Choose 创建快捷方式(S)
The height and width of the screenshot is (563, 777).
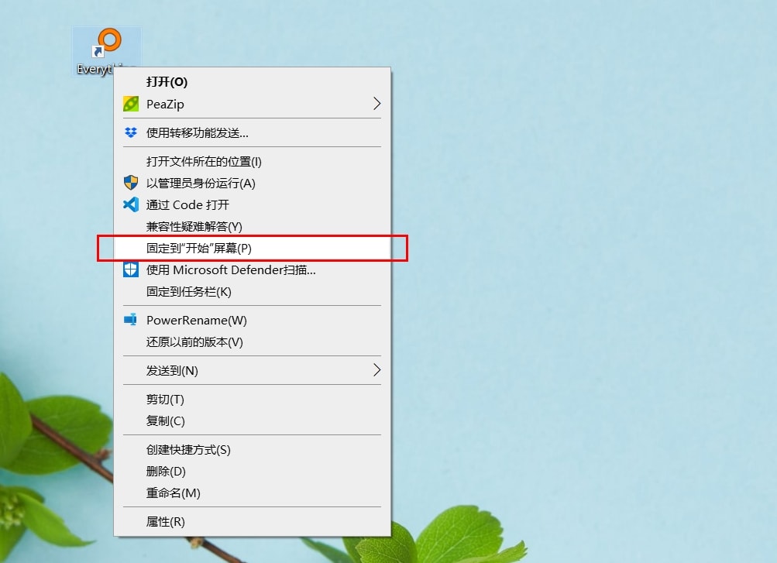253,450
